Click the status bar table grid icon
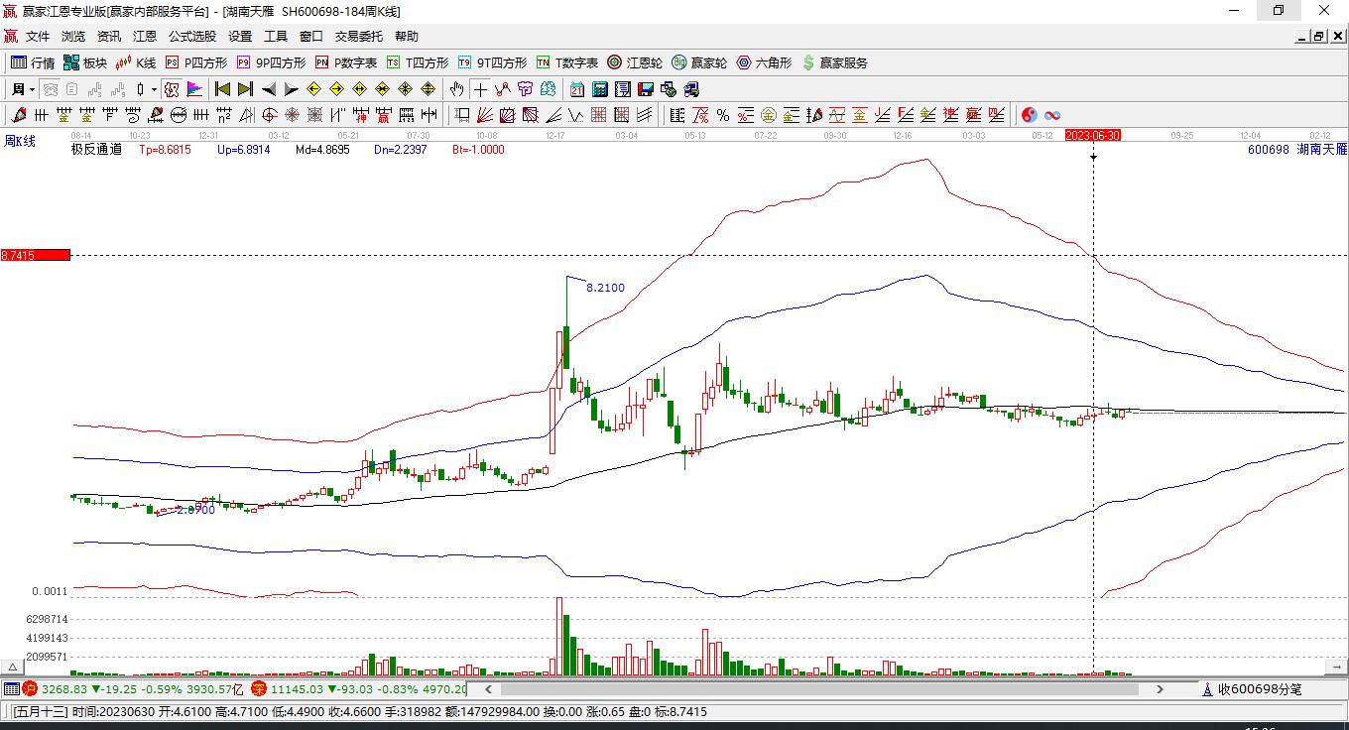This screenshot has width=1349, height=730. click(x=11, y=688)
